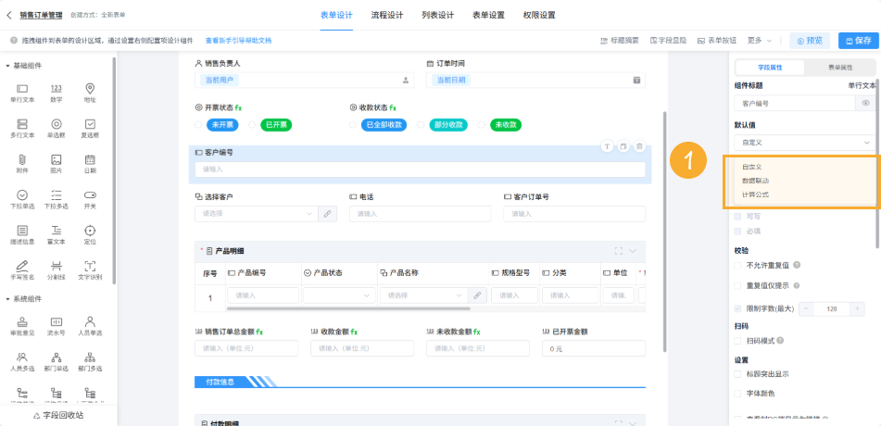Click fullscreen icon in 产品明细 header
Screen dimensions: 881x426
(619, 251)
